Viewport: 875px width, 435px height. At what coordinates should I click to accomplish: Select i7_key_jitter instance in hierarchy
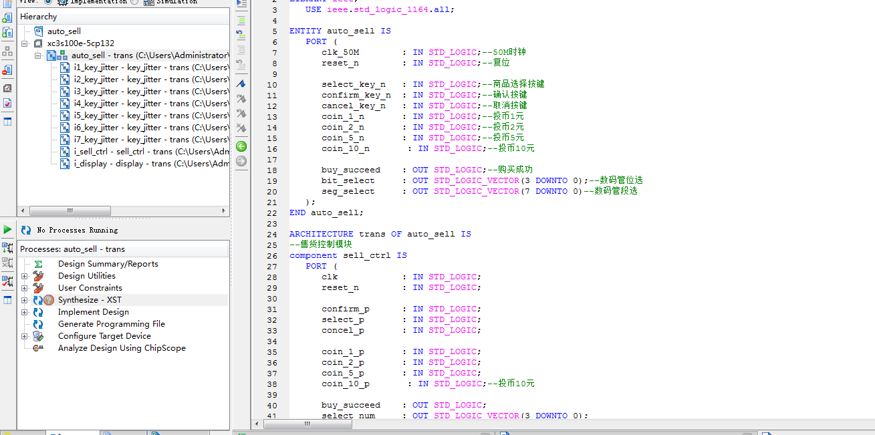pyautogui.click(x=151, y=140)
